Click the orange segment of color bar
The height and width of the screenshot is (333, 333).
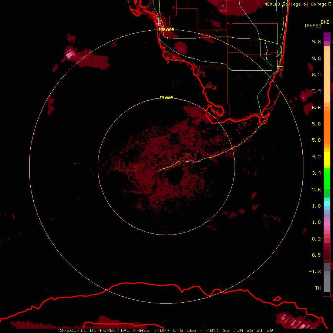pyautogui.click(x=327, y=127)
